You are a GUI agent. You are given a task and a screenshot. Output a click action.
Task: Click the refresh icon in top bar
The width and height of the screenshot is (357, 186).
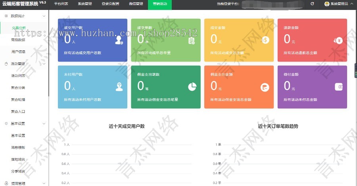pyautogui.click(x=312, y=4)
